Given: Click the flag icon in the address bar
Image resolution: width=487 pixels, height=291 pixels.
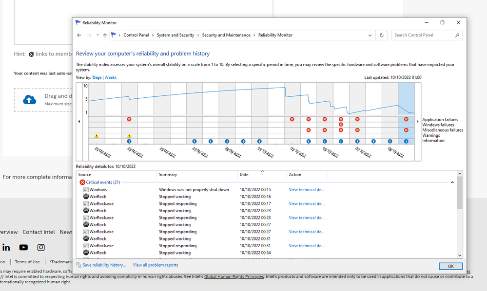Looking at the screenshot, I should tap(114, 35).
